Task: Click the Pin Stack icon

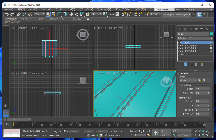Action: [x=179, y=64]
